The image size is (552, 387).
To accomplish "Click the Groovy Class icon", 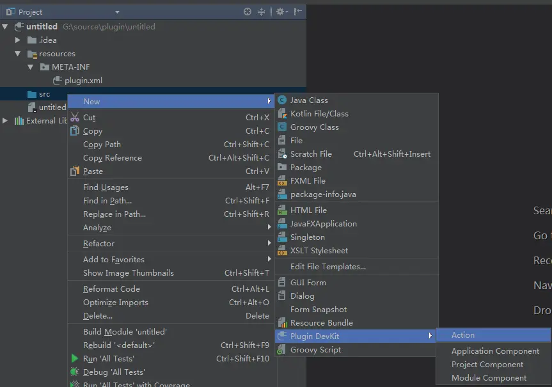I will pyautogui.click(x=282, y=127).
